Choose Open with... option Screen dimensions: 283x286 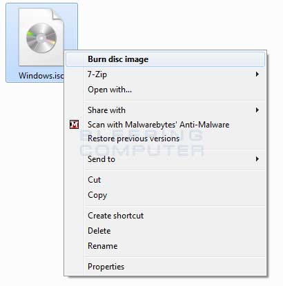click(165, 90)
